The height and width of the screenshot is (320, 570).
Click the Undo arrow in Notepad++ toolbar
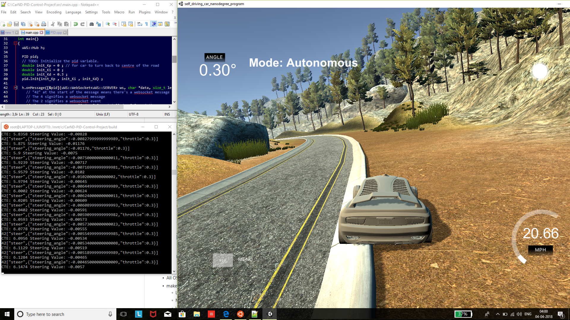click(76, 24)
